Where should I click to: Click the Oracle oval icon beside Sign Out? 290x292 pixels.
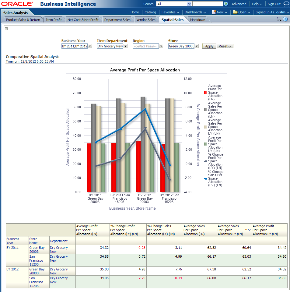click(286, 4)
